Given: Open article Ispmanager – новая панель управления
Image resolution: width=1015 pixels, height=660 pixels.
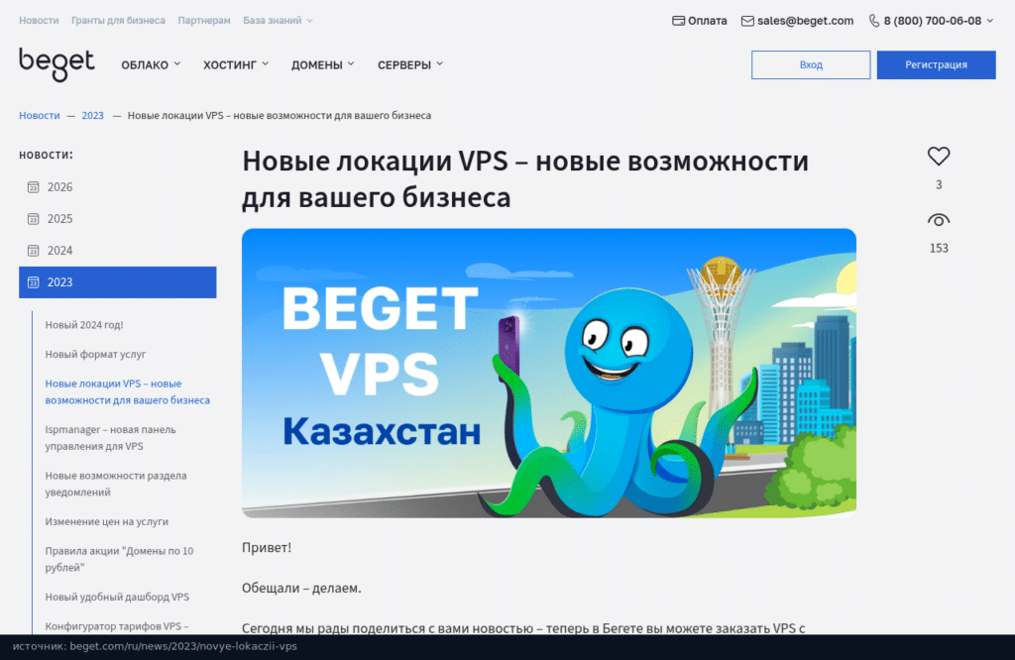Looking at the screenshot, I should tap(111, 438).
